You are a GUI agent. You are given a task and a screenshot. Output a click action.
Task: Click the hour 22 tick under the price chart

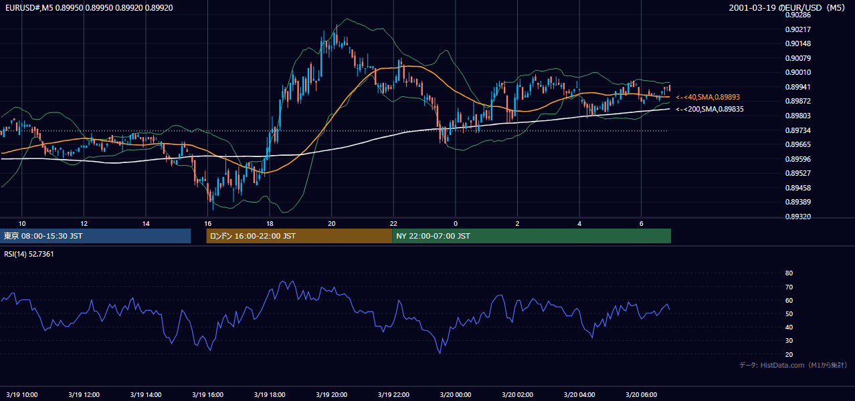[393, 223]
